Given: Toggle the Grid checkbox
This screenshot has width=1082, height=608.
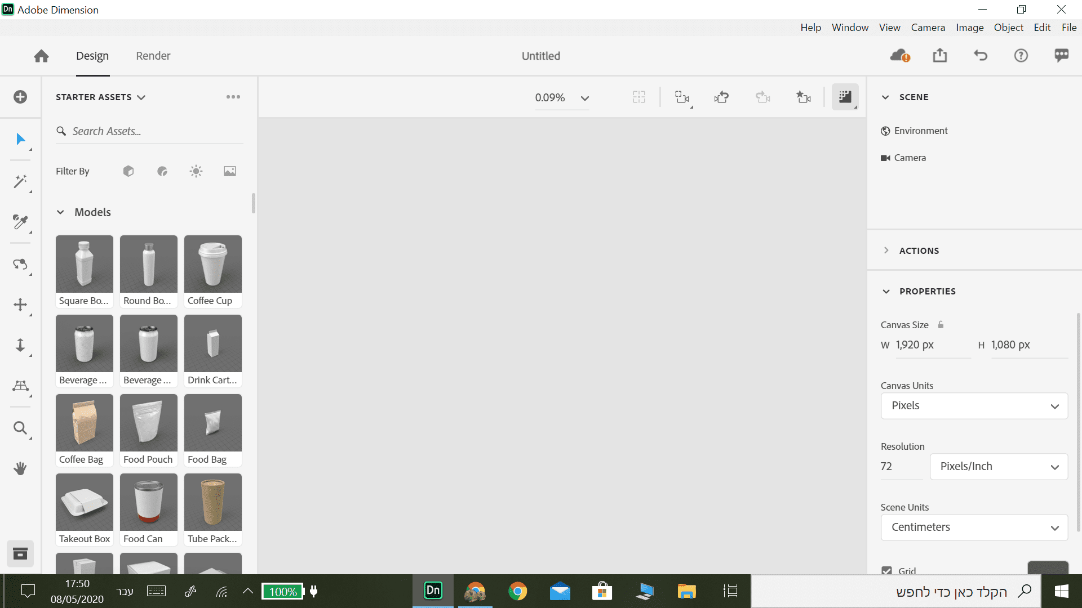Looking at the screenshot, I should point(887,570).
